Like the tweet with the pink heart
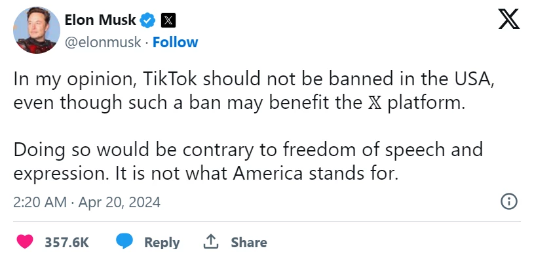 25,241
